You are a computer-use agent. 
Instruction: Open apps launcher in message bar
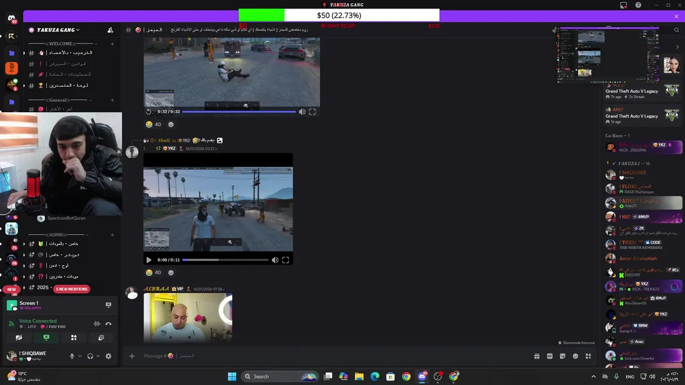pyautogui.click(x=588, y=356)
